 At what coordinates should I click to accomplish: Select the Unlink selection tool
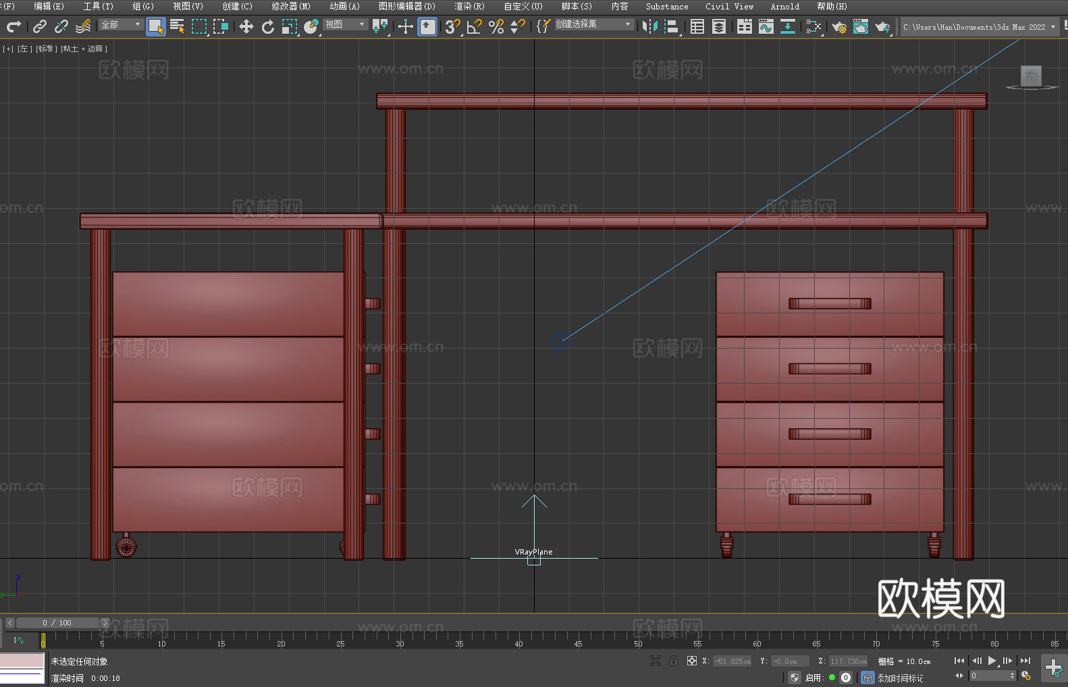pyautogui.click(x=61, y=26)
